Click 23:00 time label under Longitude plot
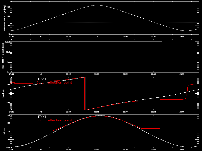Screen dimensions: 202x151 pyautogui.click(x=182, y=112)
